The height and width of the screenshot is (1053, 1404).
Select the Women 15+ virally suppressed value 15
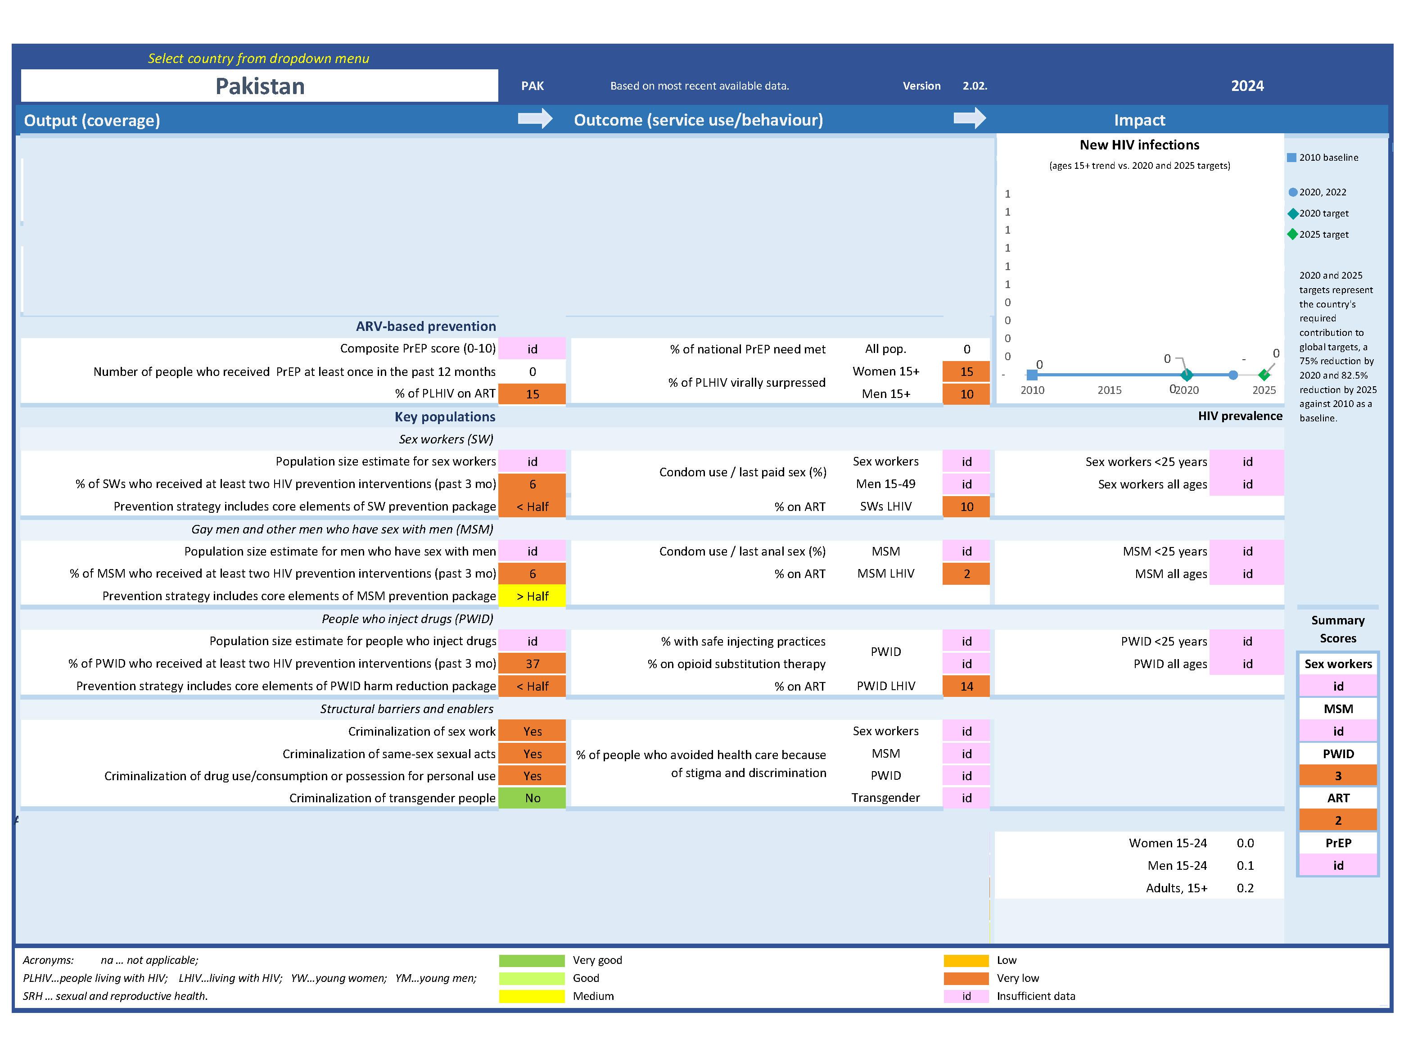point(966,371)
